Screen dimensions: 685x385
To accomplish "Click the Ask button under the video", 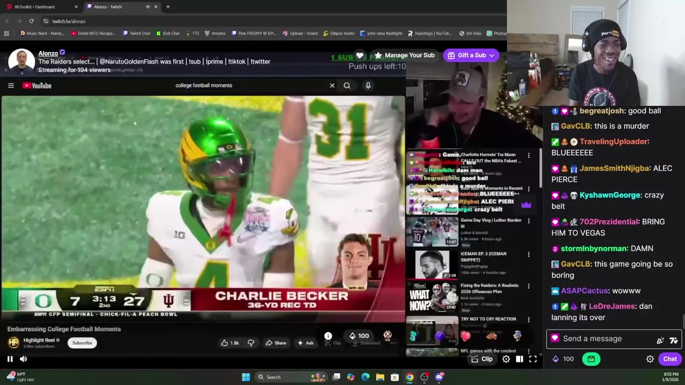I will (305, 343).
